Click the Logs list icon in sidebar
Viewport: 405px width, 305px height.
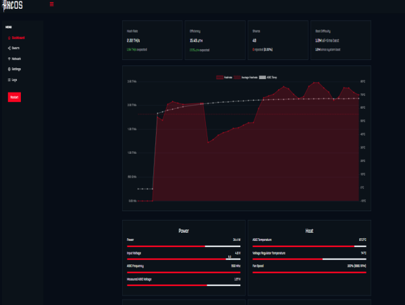(x=9, y=80)
